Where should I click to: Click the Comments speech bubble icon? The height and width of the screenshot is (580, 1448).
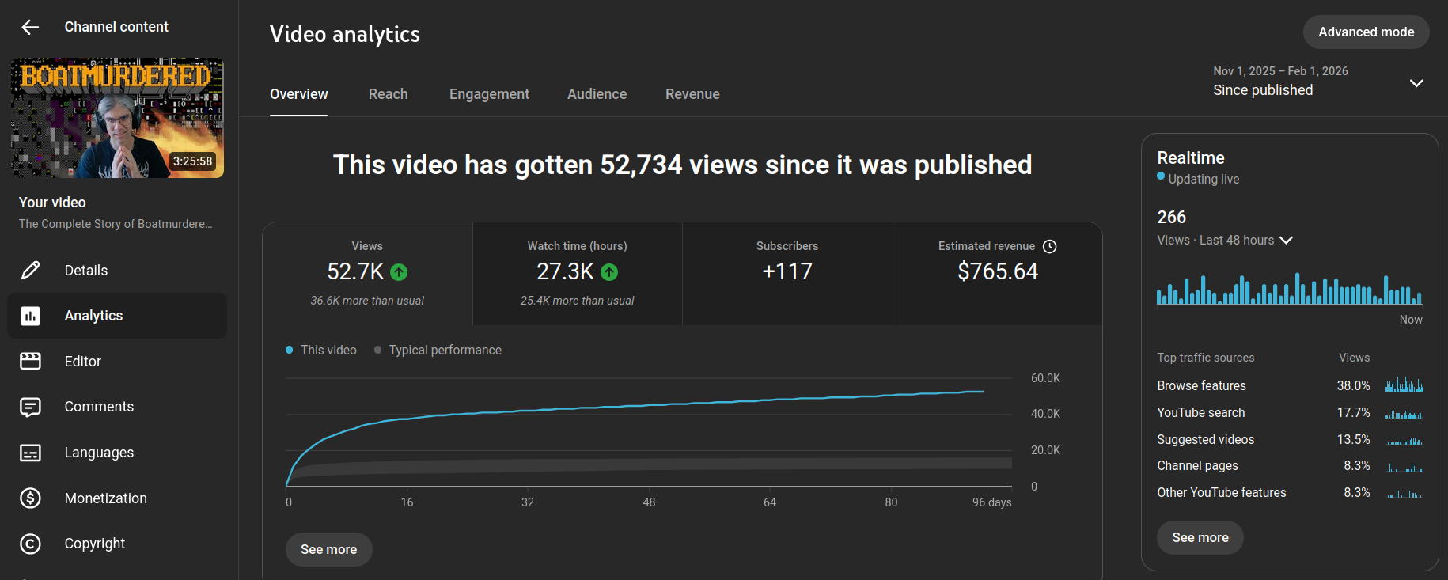(30, 407)
